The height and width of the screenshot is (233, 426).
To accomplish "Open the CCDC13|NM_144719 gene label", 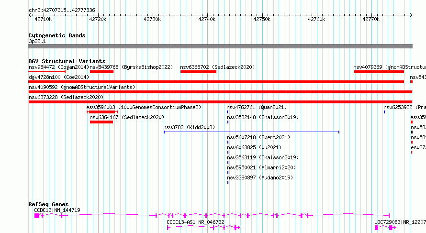I will coord(57,210).
